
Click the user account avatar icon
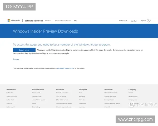tap(149, 20)
